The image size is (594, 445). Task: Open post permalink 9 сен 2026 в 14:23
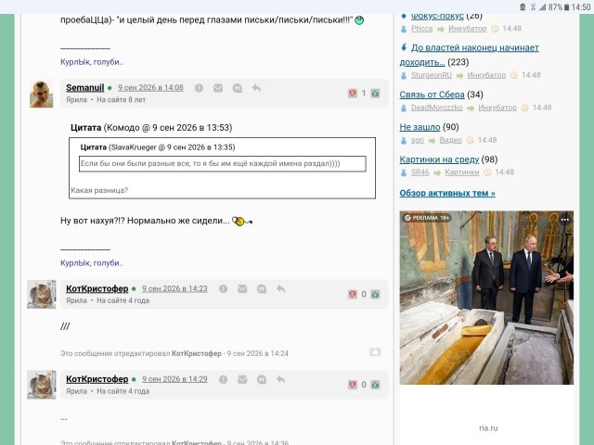coord(174,288)
